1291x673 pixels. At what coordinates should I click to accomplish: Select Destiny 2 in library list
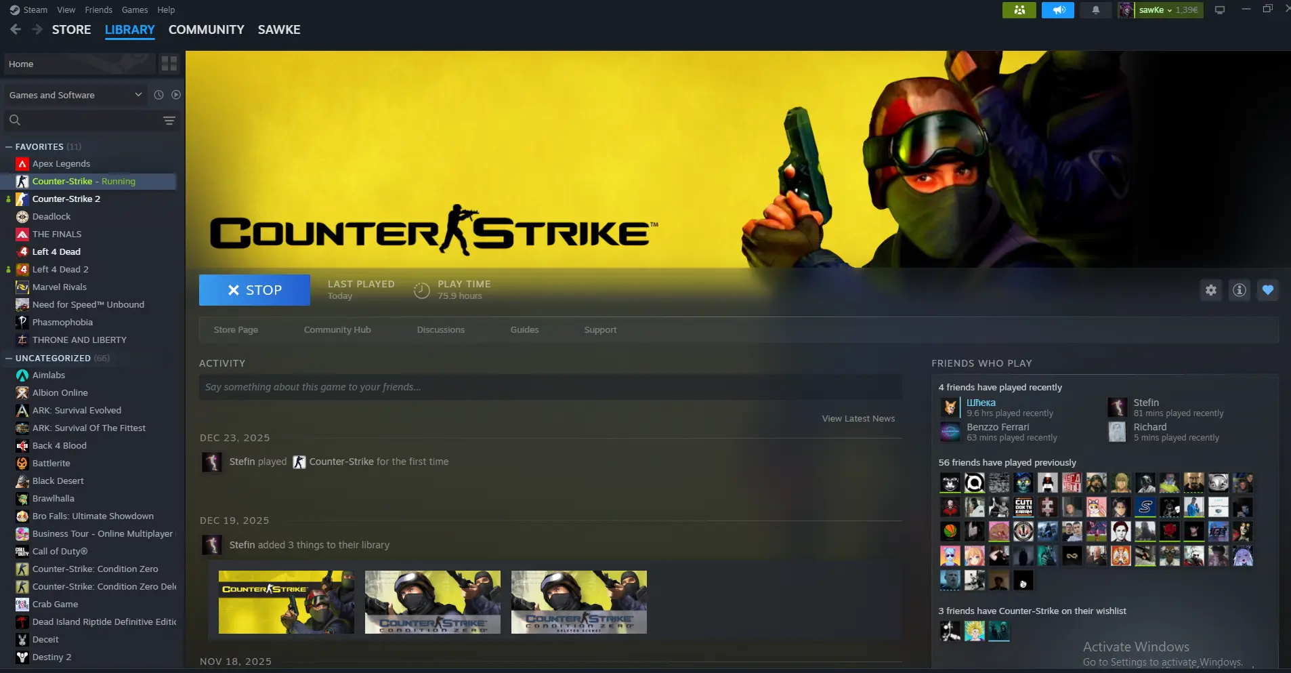pyautogui.click(x=52, y=657)
